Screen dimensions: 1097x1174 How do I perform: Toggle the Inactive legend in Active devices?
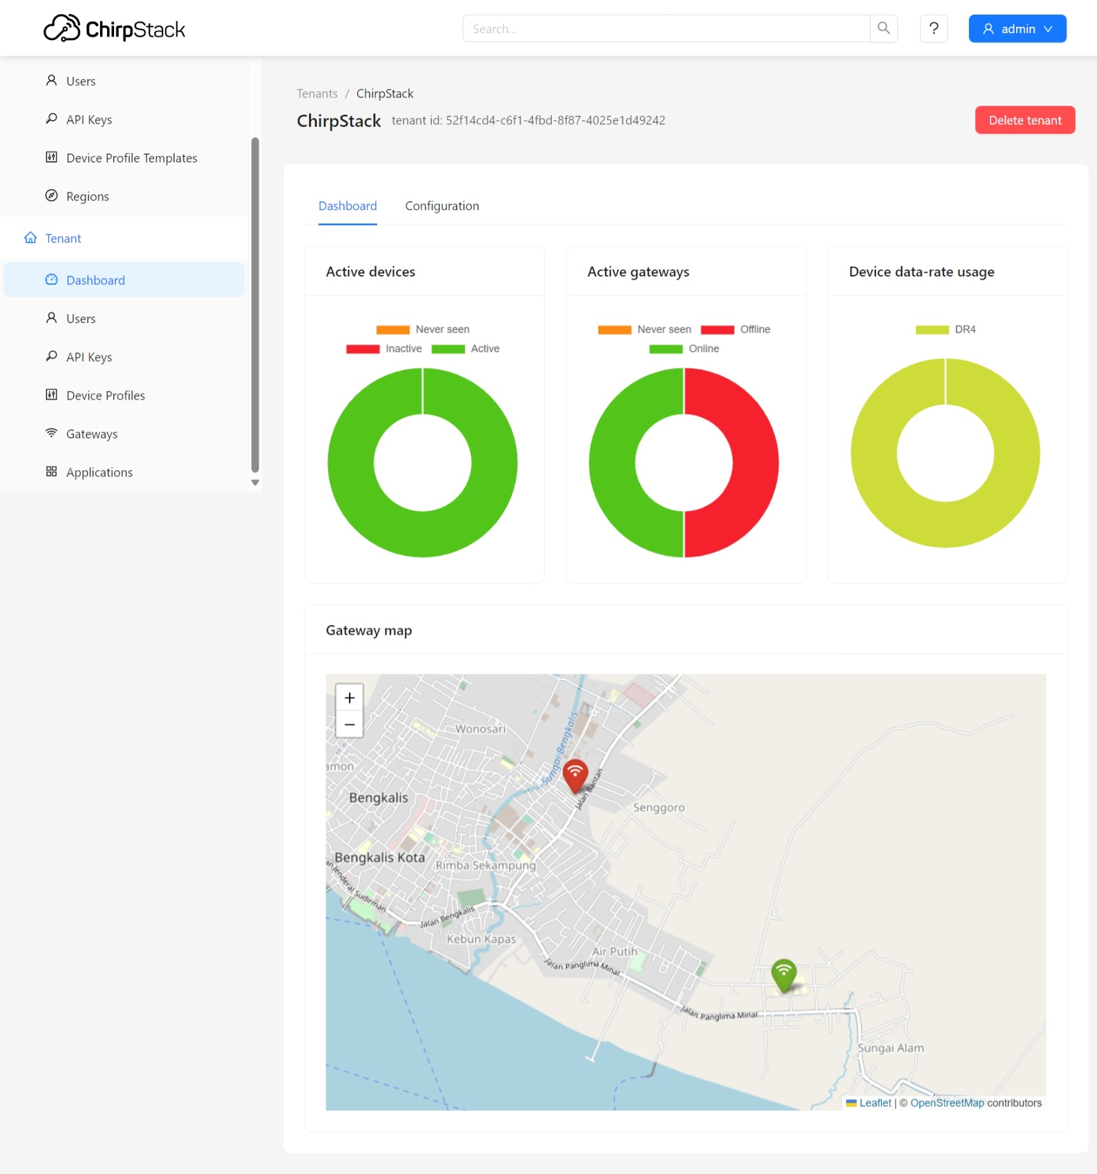(x=384, y=348)
